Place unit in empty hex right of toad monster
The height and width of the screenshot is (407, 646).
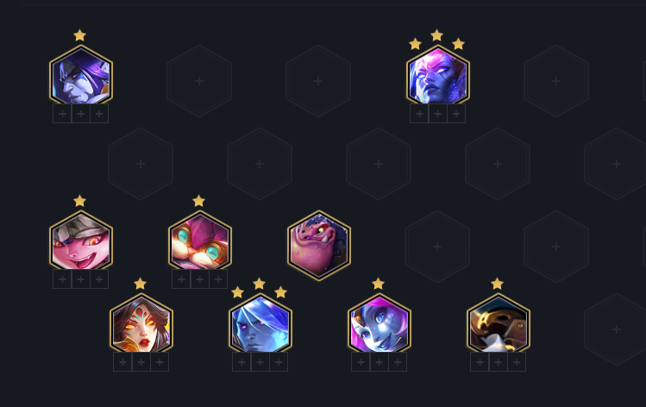point(437,247)
